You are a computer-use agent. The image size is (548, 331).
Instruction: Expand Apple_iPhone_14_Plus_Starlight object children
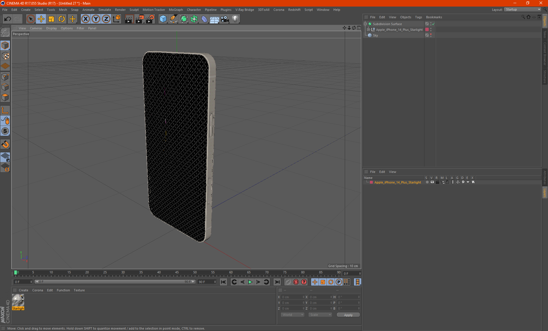[368, 30]
